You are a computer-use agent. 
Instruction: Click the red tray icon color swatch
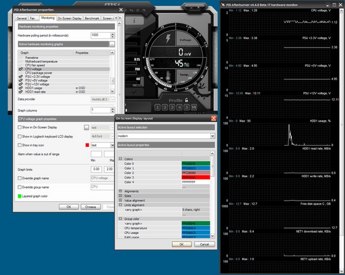pos(87,145)
